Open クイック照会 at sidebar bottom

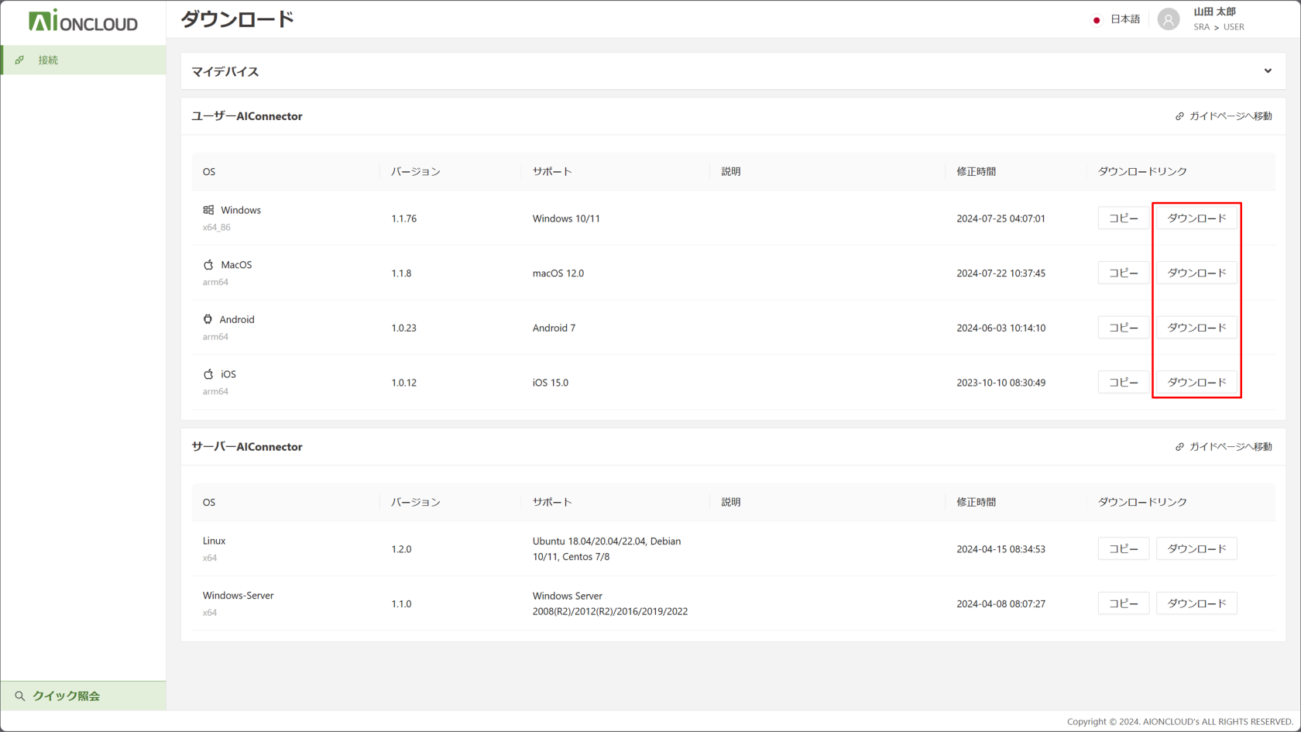(66, 696)
